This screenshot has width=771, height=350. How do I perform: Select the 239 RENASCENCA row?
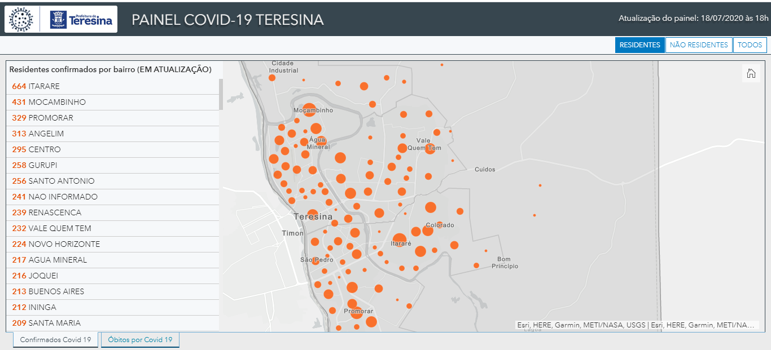pyautogui.click(x=113, y=212)
